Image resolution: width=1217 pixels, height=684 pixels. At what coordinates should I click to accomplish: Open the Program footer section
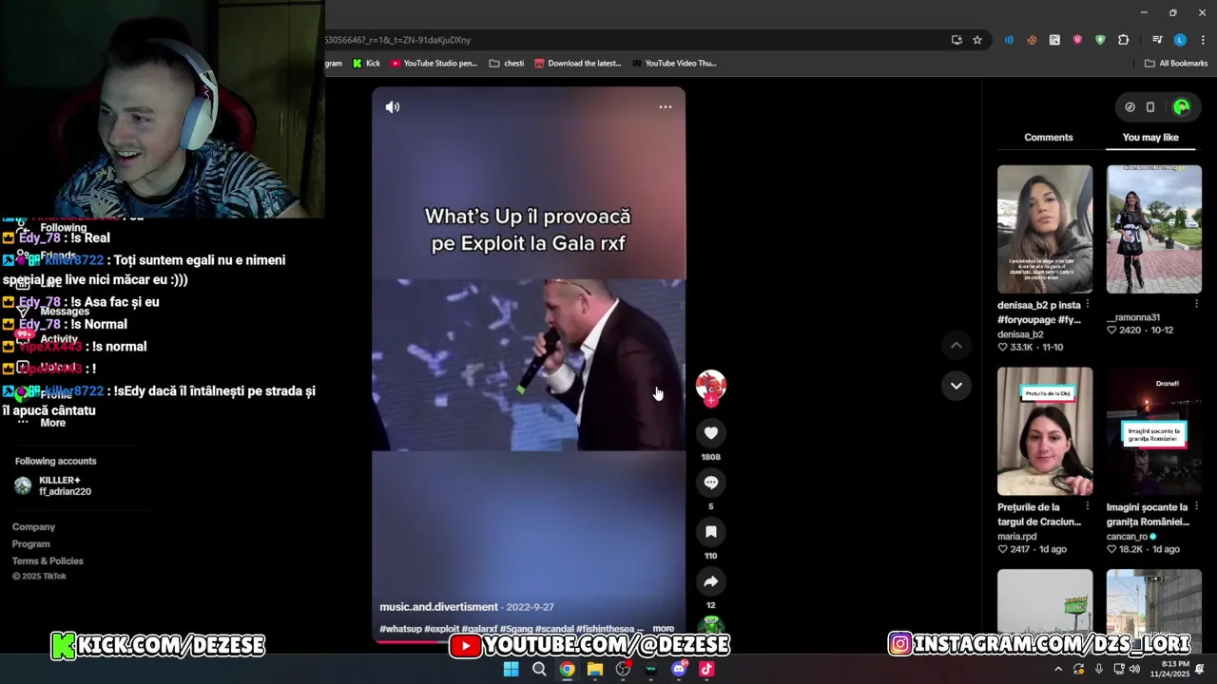tap(30, 544)
